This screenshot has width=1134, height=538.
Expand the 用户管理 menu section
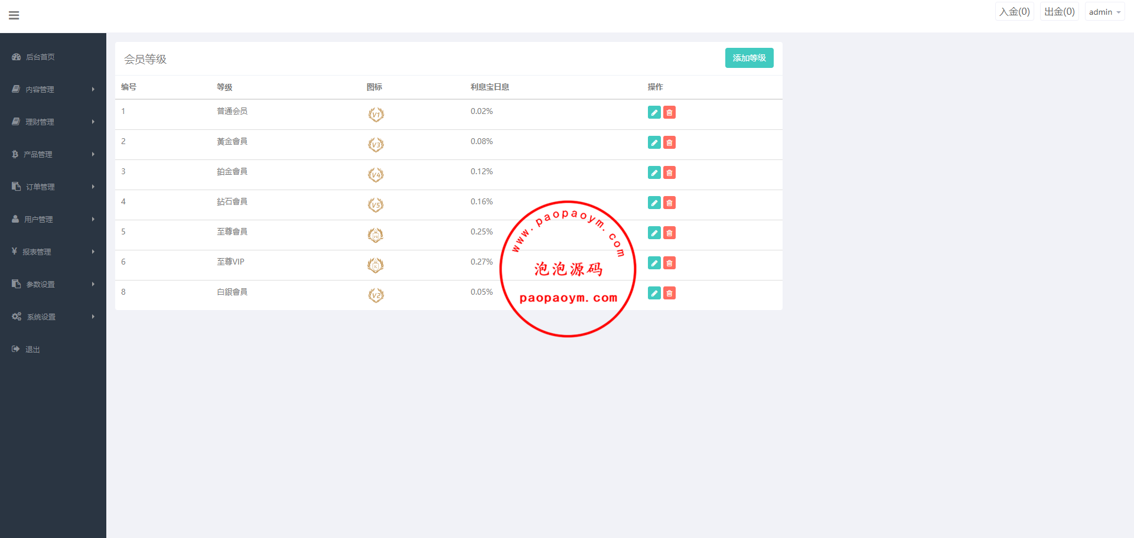53,219
